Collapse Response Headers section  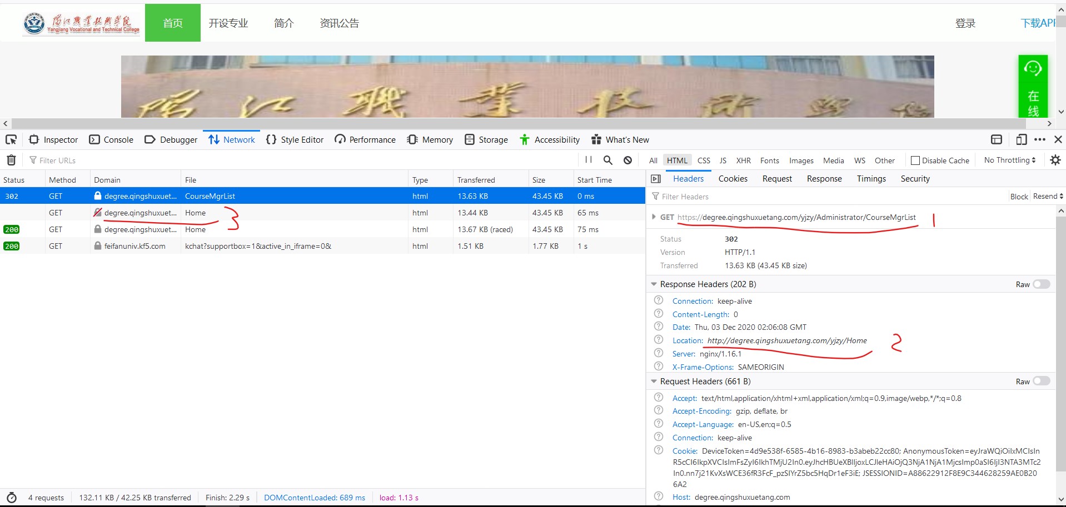point(654,284)
